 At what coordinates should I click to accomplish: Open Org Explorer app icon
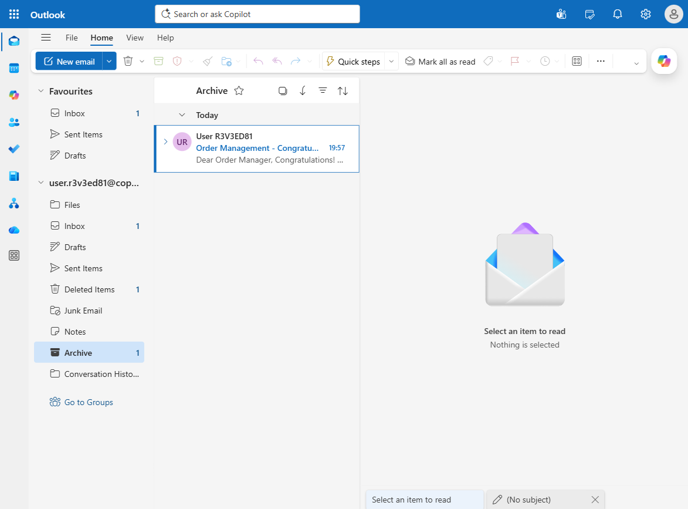pos(14,203)
